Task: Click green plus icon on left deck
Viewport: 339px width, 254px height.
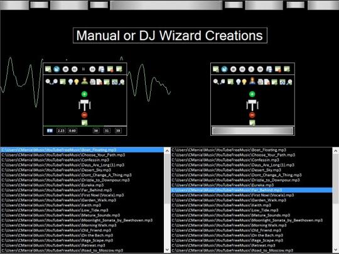Action: (x=84, y=94)
